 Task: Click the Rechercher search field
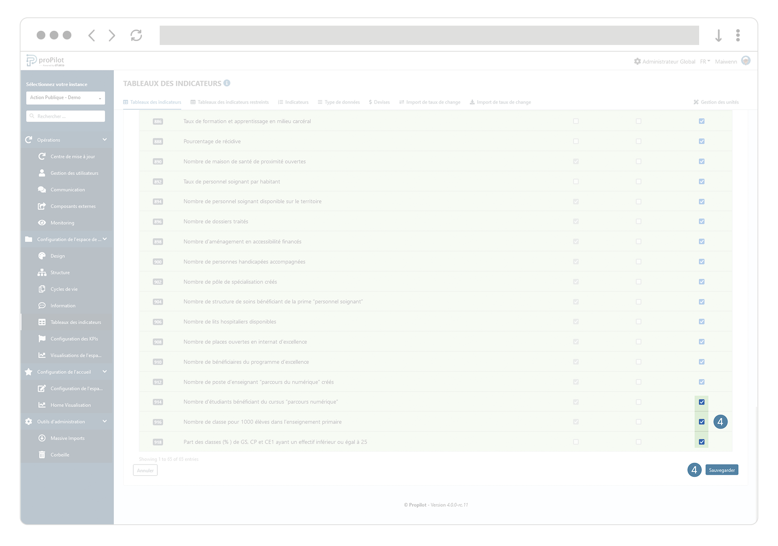pos(65,116)
